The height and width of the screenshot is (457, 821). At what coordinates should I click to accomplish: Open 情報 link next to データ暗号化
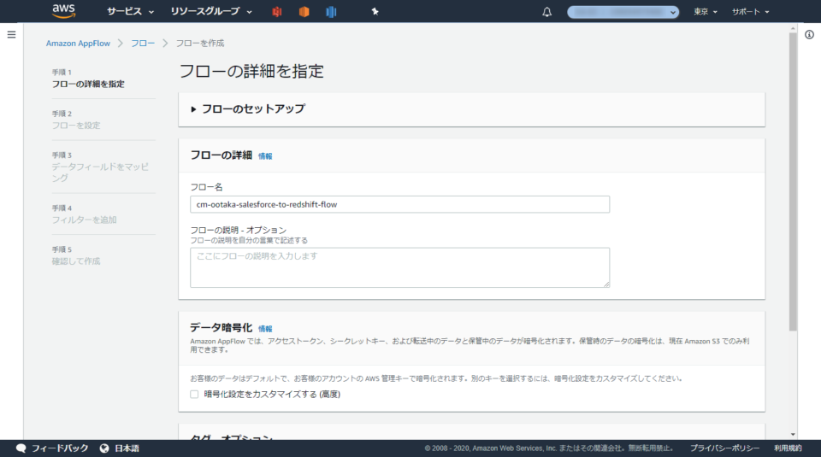tap(265, 328)
